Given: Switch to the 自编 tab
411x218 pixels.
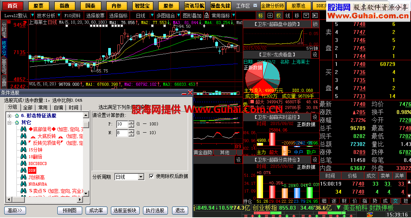Looking at the screenshot, I should click(x=58, y=107).
